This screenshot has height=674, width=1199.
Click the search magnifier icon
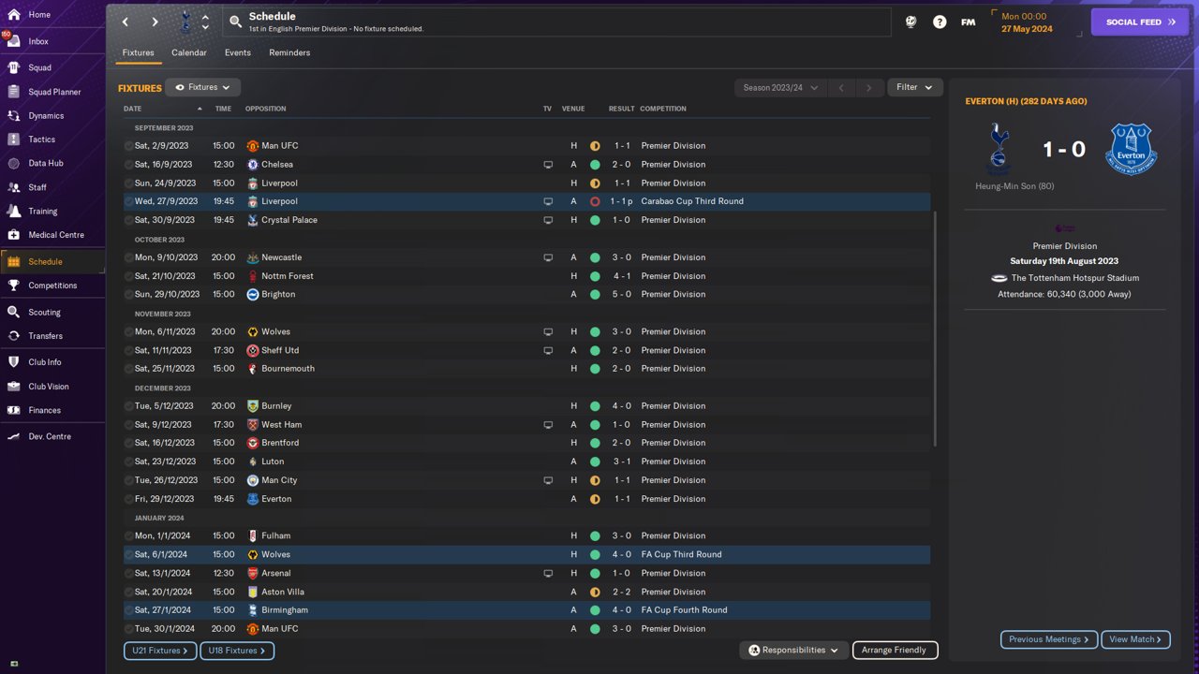tap(236, 22)
